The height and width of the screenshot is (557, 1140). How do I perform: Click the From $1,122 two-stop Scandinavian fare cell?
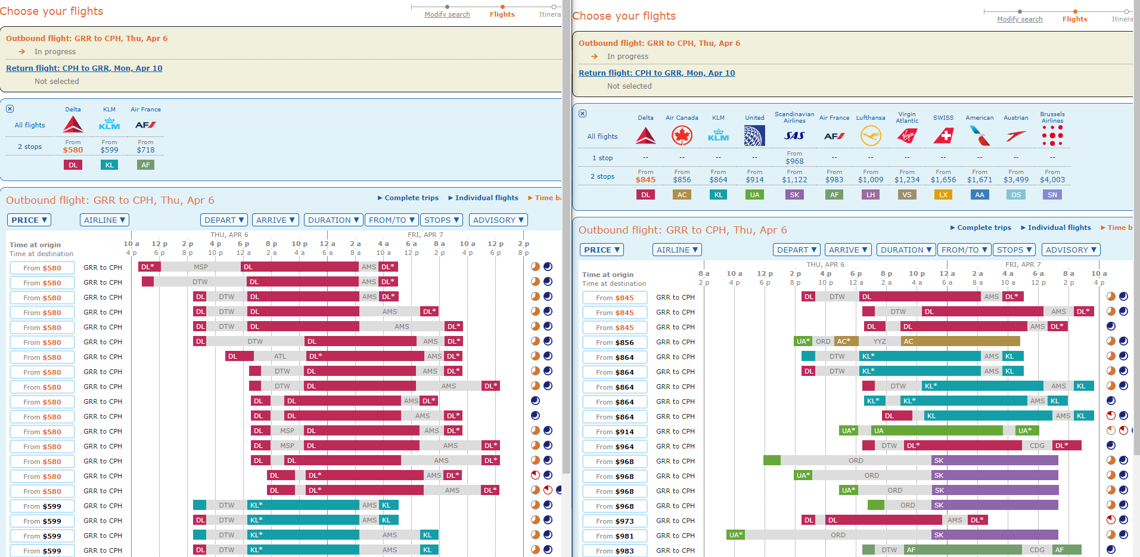click(x=794, y=176)
